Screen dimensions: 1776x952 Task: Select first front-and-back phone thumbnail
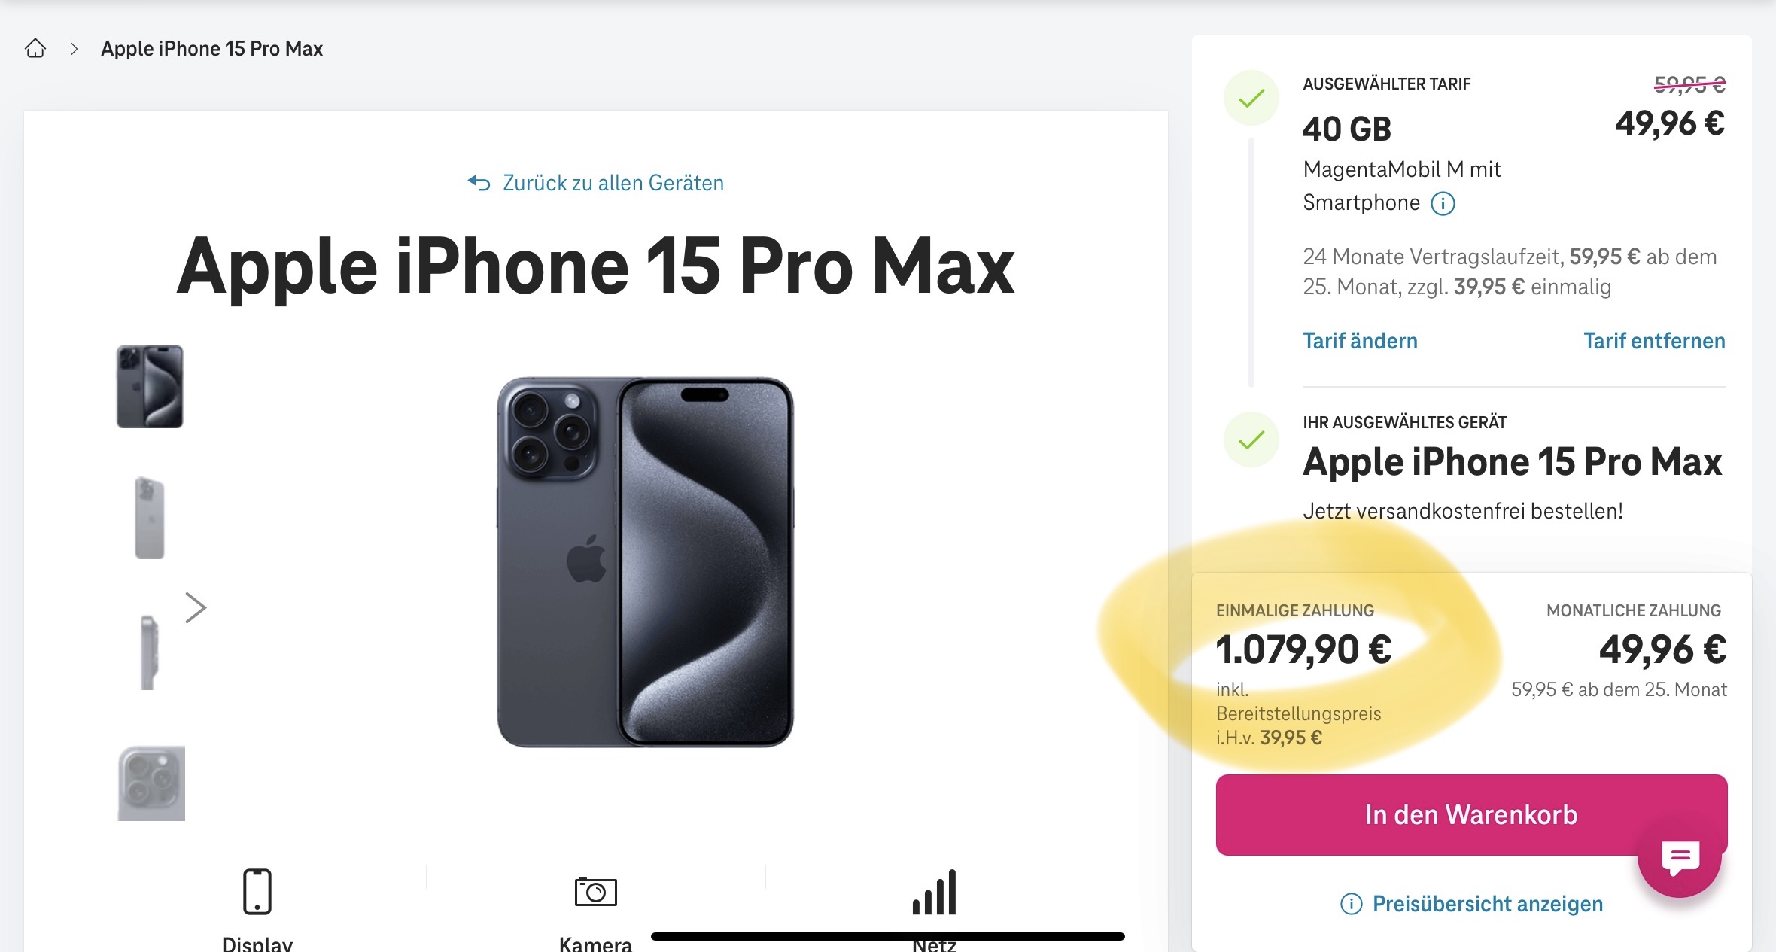150,387
